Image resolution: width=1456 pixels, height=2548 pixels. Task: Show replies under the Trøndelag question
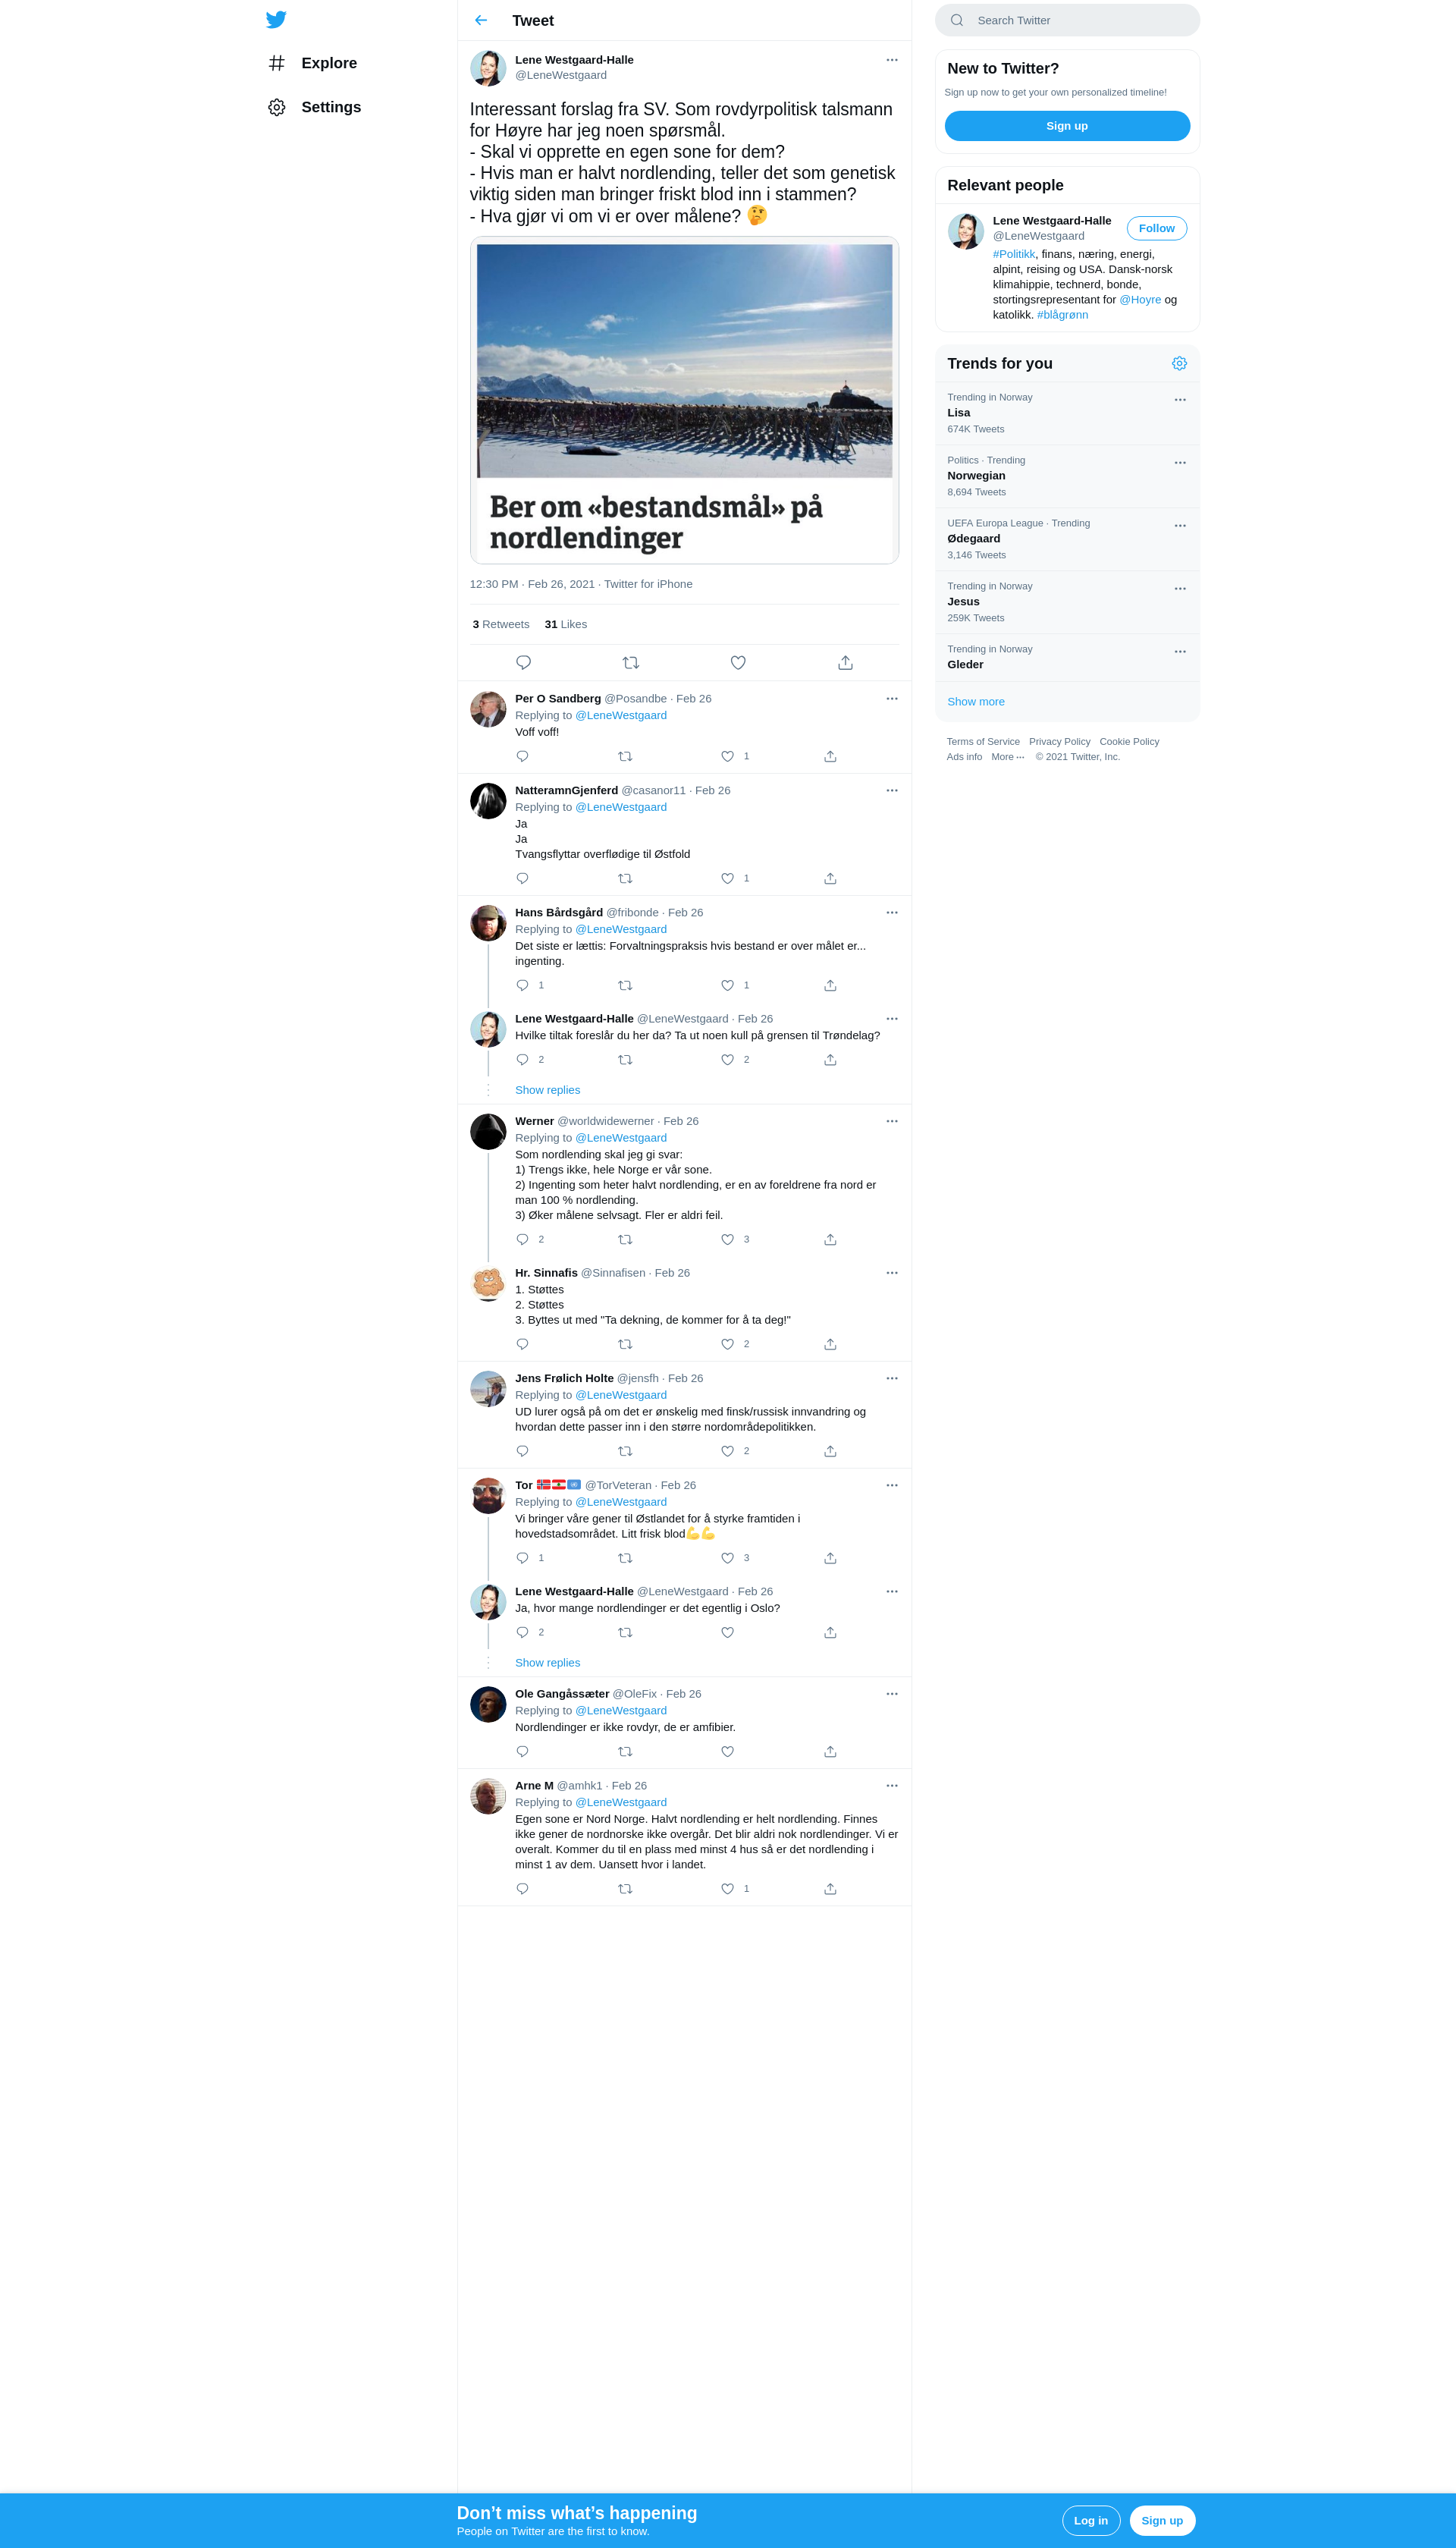pyautogui.click(x=547, y=1089)
